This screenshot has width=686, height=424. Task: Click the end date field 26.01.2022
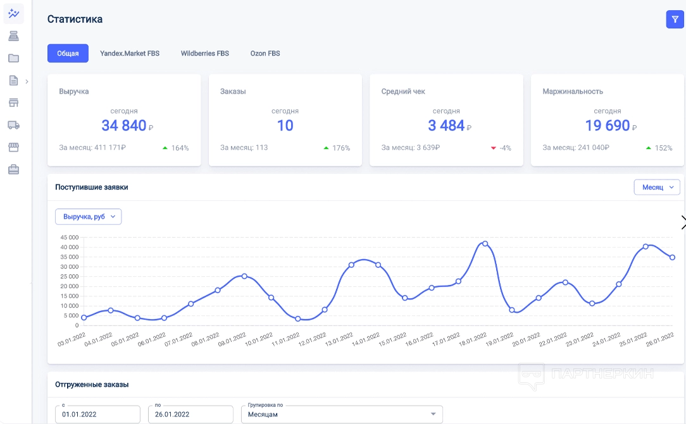click(x=190, y=415)
